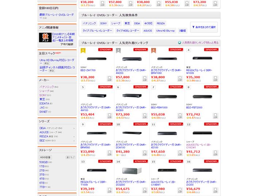
Task: Select the AQUOS search tag
Action: coord(147,31)
